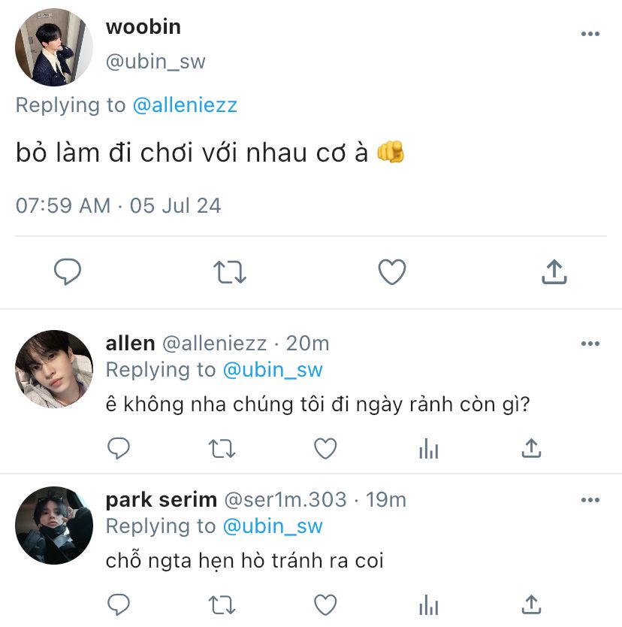622x627 pixels.
Task: Retweet woobin's main tweet
Action: pos(230,272)
